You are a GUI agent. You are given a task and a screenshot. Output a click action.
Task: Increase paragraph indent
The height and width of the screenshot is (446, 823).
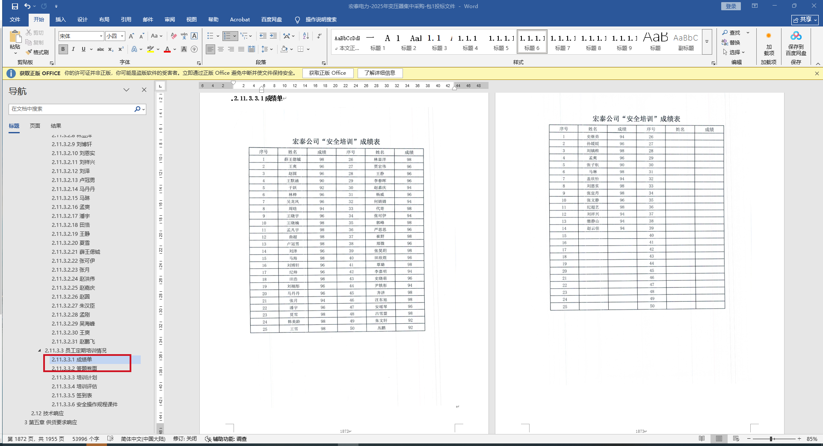273,36
